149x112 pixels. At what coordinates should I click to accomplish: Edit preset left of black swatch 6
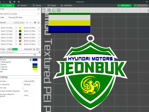[x=16, y=34]
